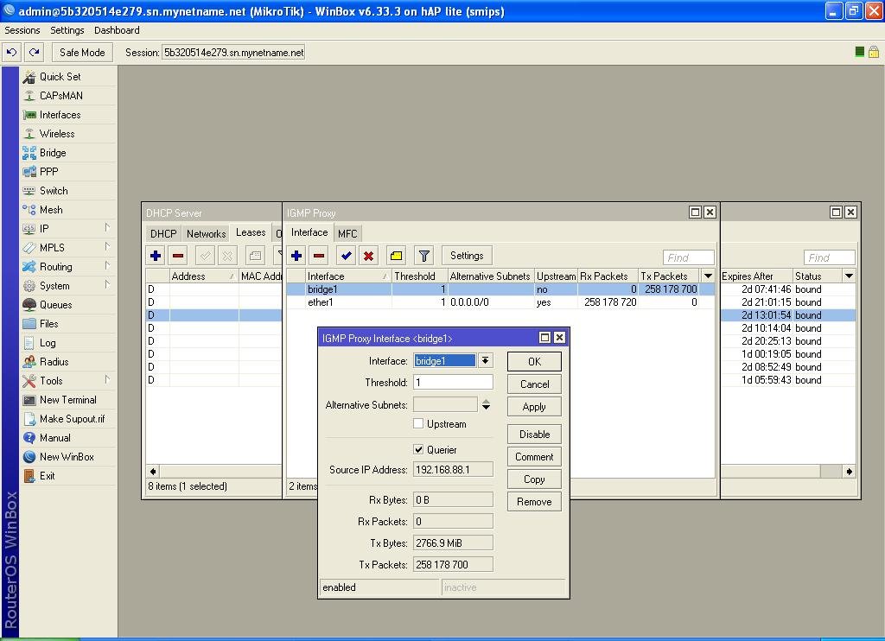Expand the Alternative Subnets field arrows
This screenshot has width=885, height=641.
pyautogui.click(x=486, y=404)
